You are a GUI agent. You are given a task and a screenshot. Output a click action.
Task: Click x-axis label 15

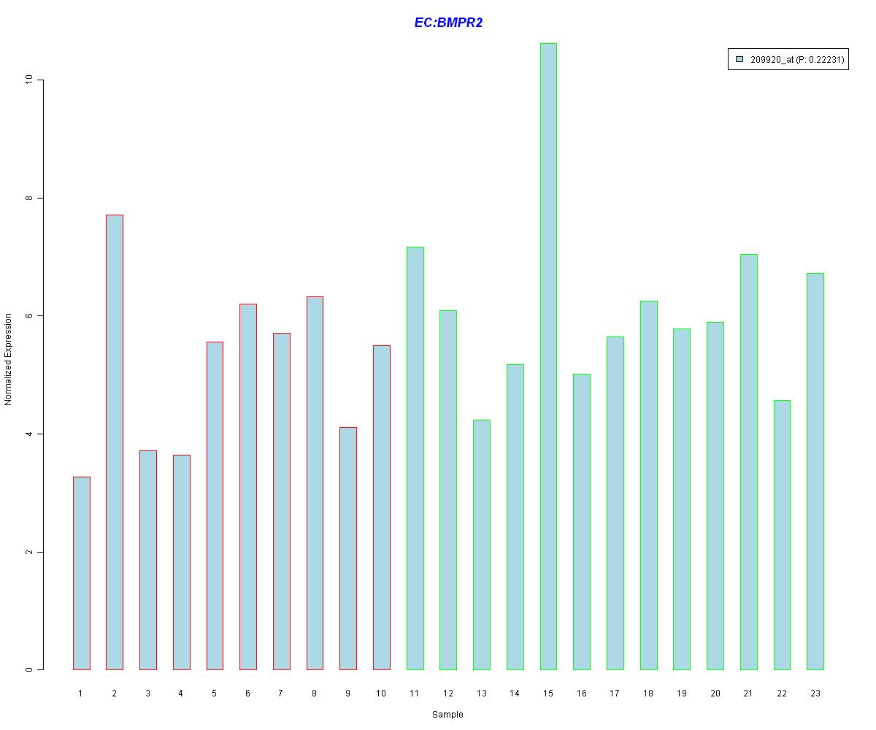click(x=548, y=693)
